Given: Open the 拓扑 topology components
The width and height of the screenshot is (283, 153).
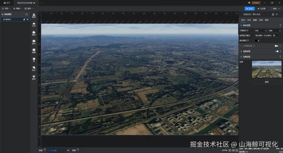Looking at the screenshot, I should point(34,69).
